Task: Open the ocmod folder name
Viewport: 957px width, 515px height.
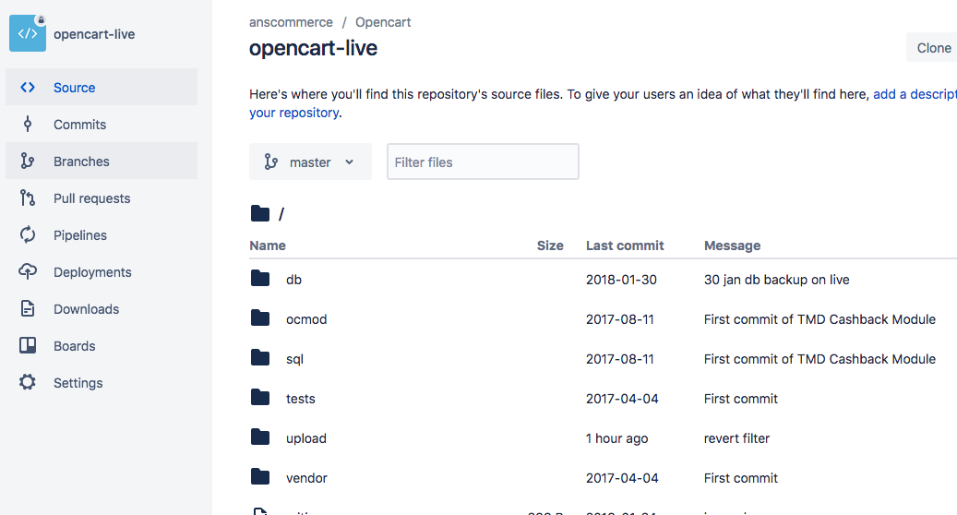Action: click(306, 319)
